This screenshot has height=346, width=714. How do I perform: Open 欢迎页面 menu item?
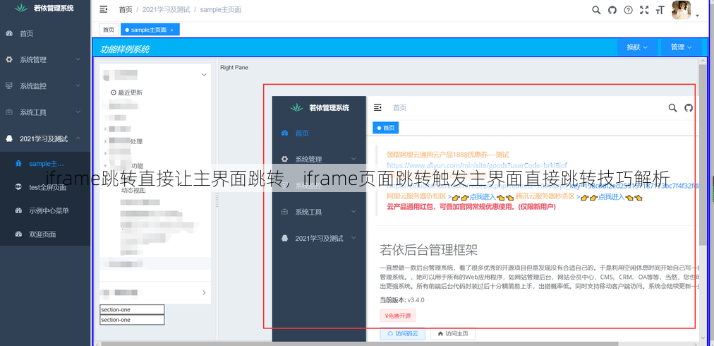(x=45, y=234)
